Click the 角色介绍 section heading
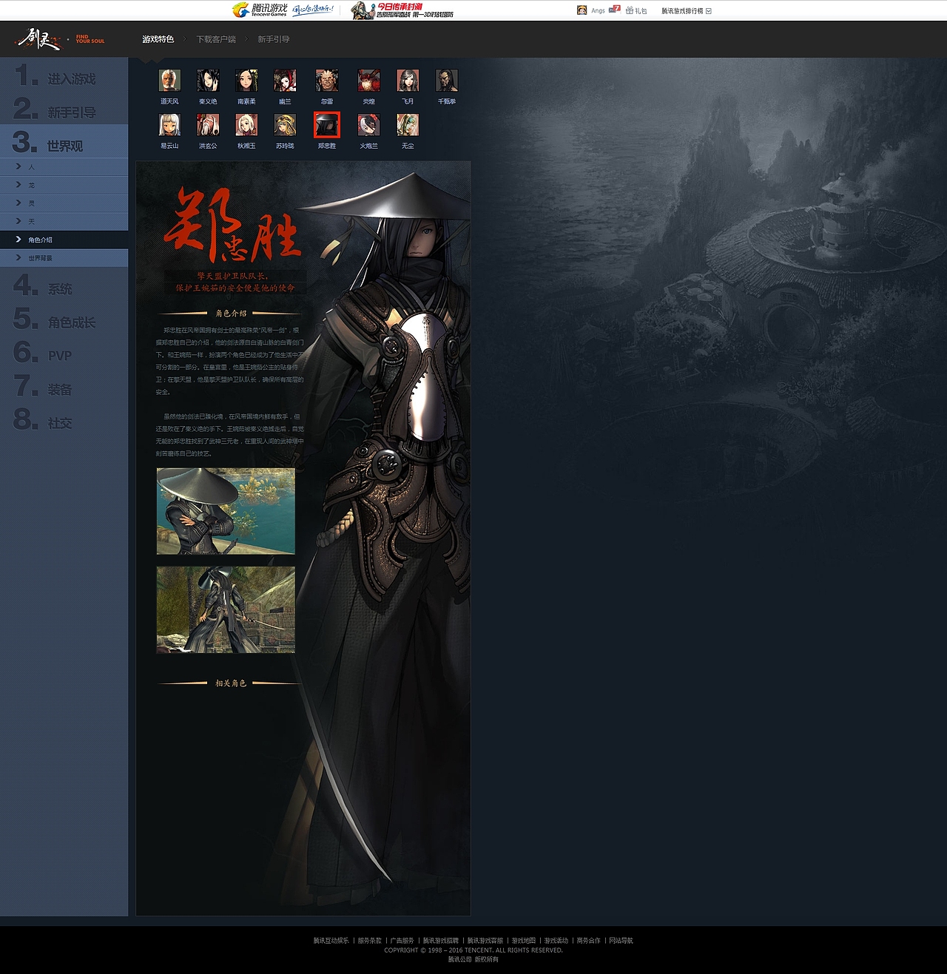 pyautogui.click(x=231, y=314)
